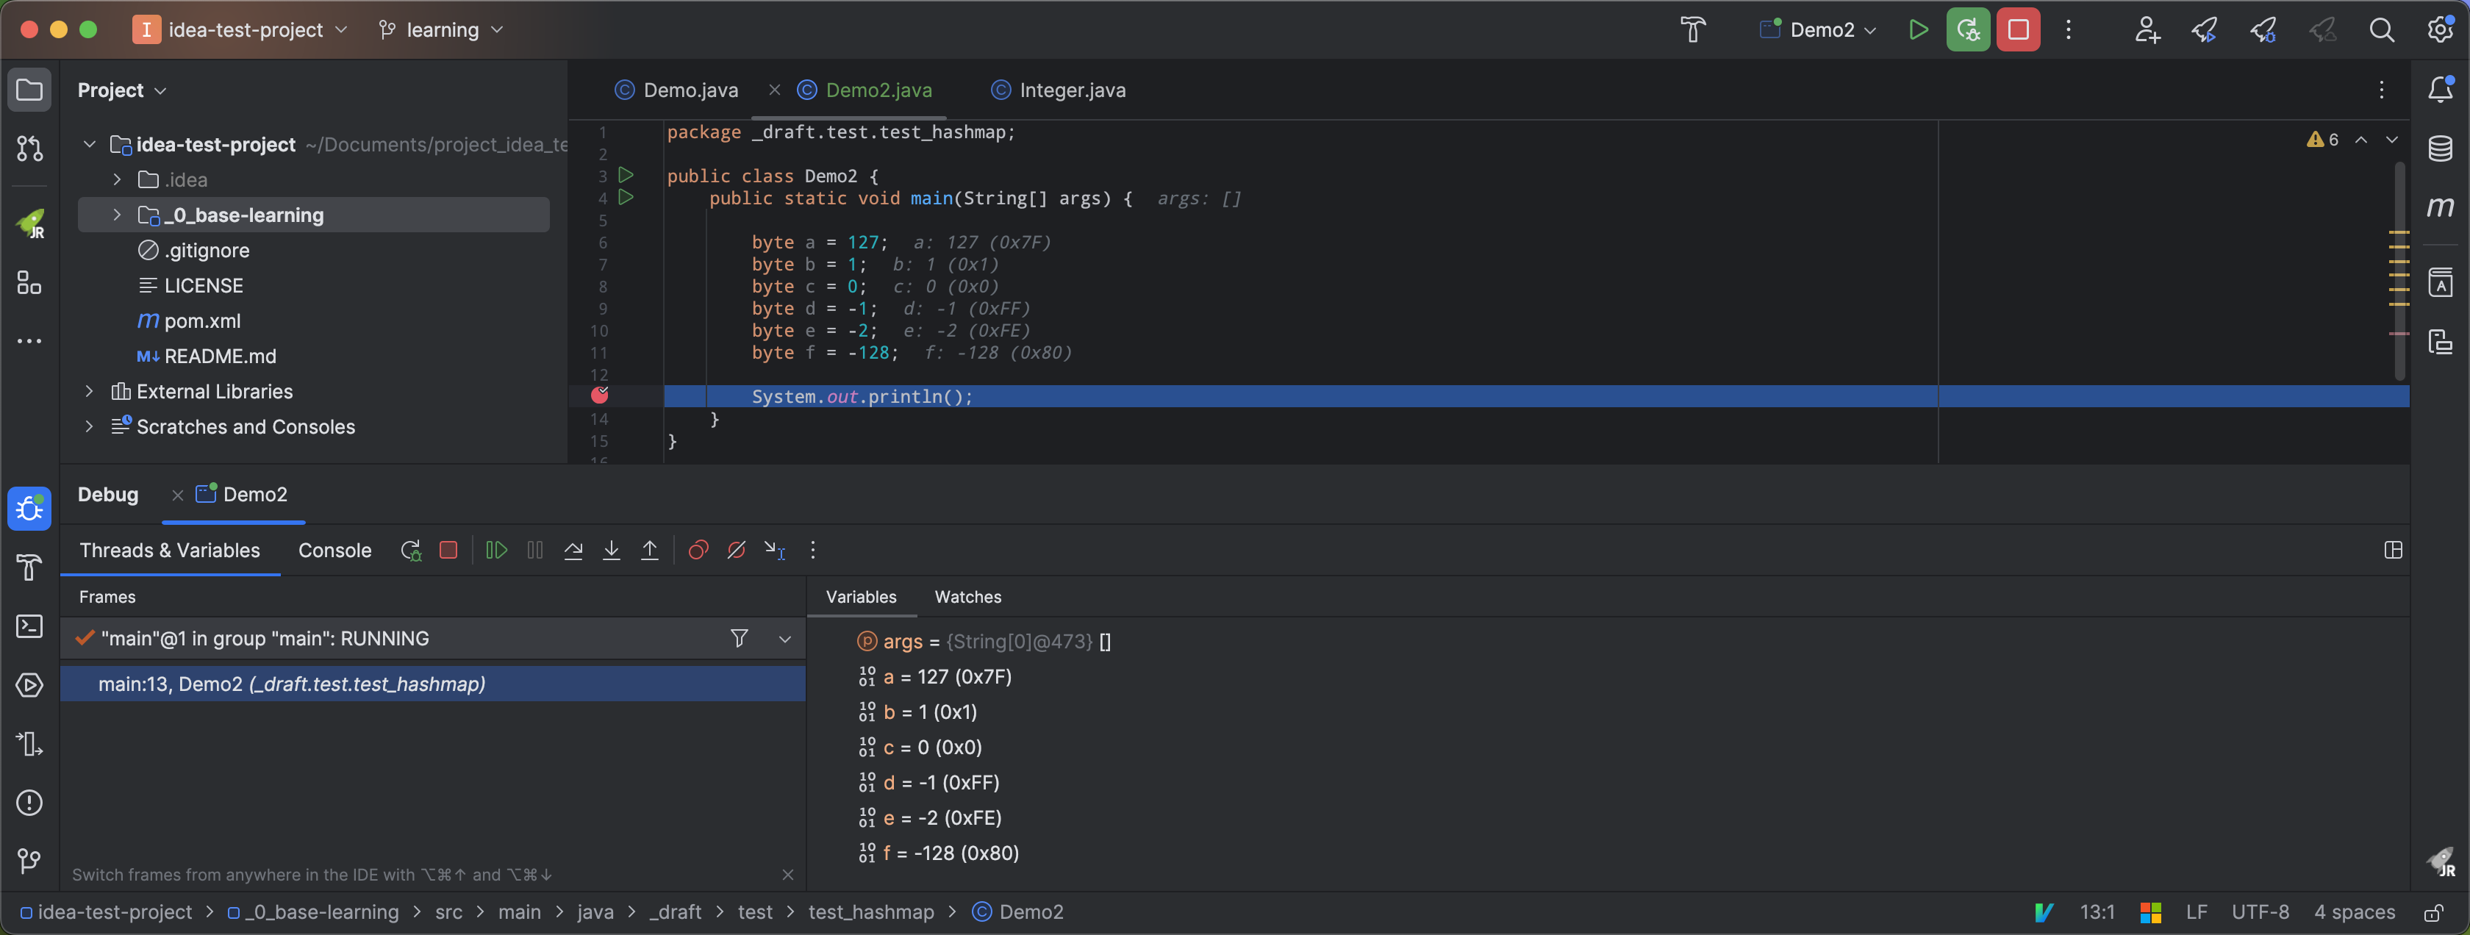Expand the _0_base-learning folder

[x=117, y=215]
